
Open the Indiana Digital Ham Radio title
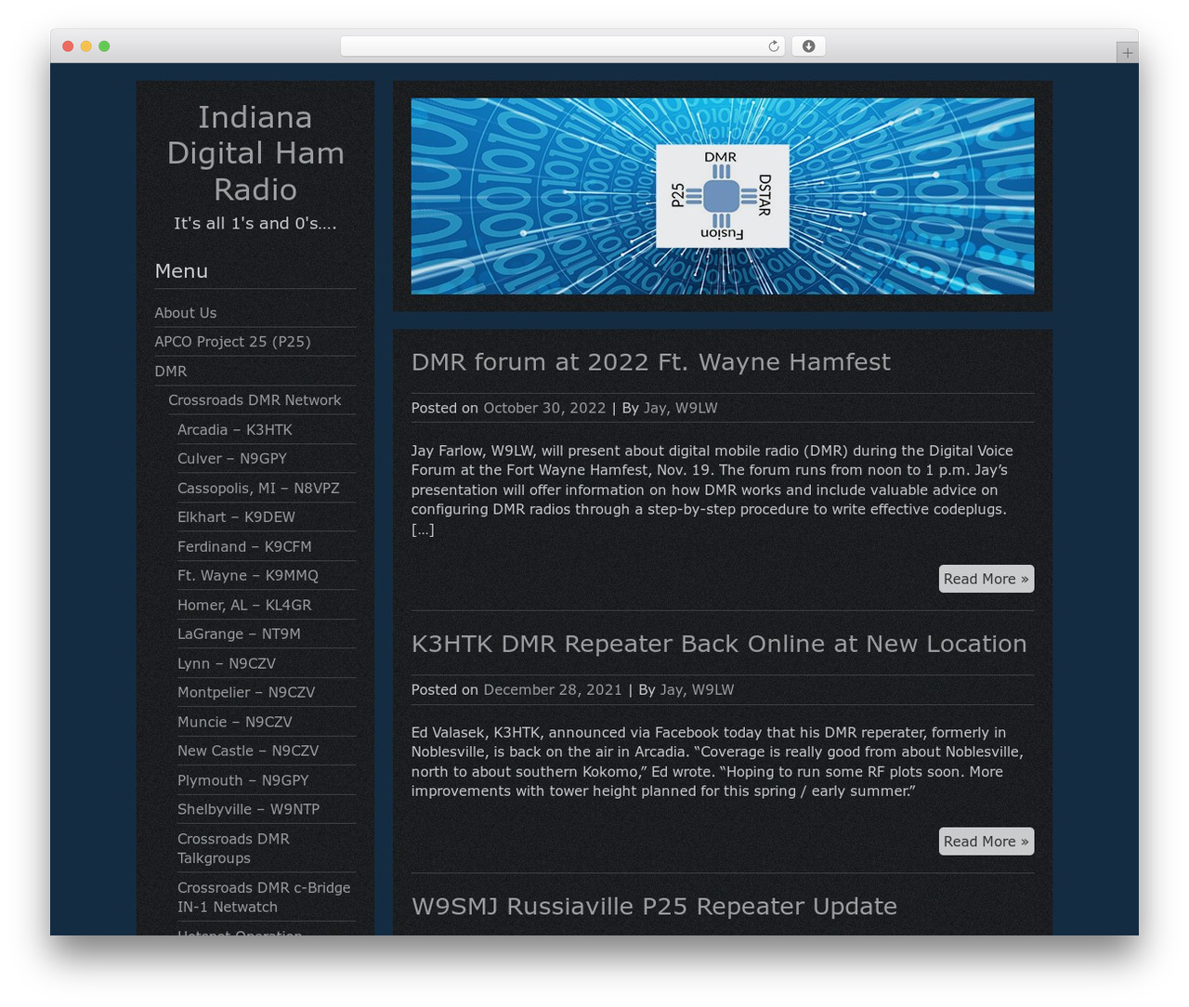click(x=255, y=153)
